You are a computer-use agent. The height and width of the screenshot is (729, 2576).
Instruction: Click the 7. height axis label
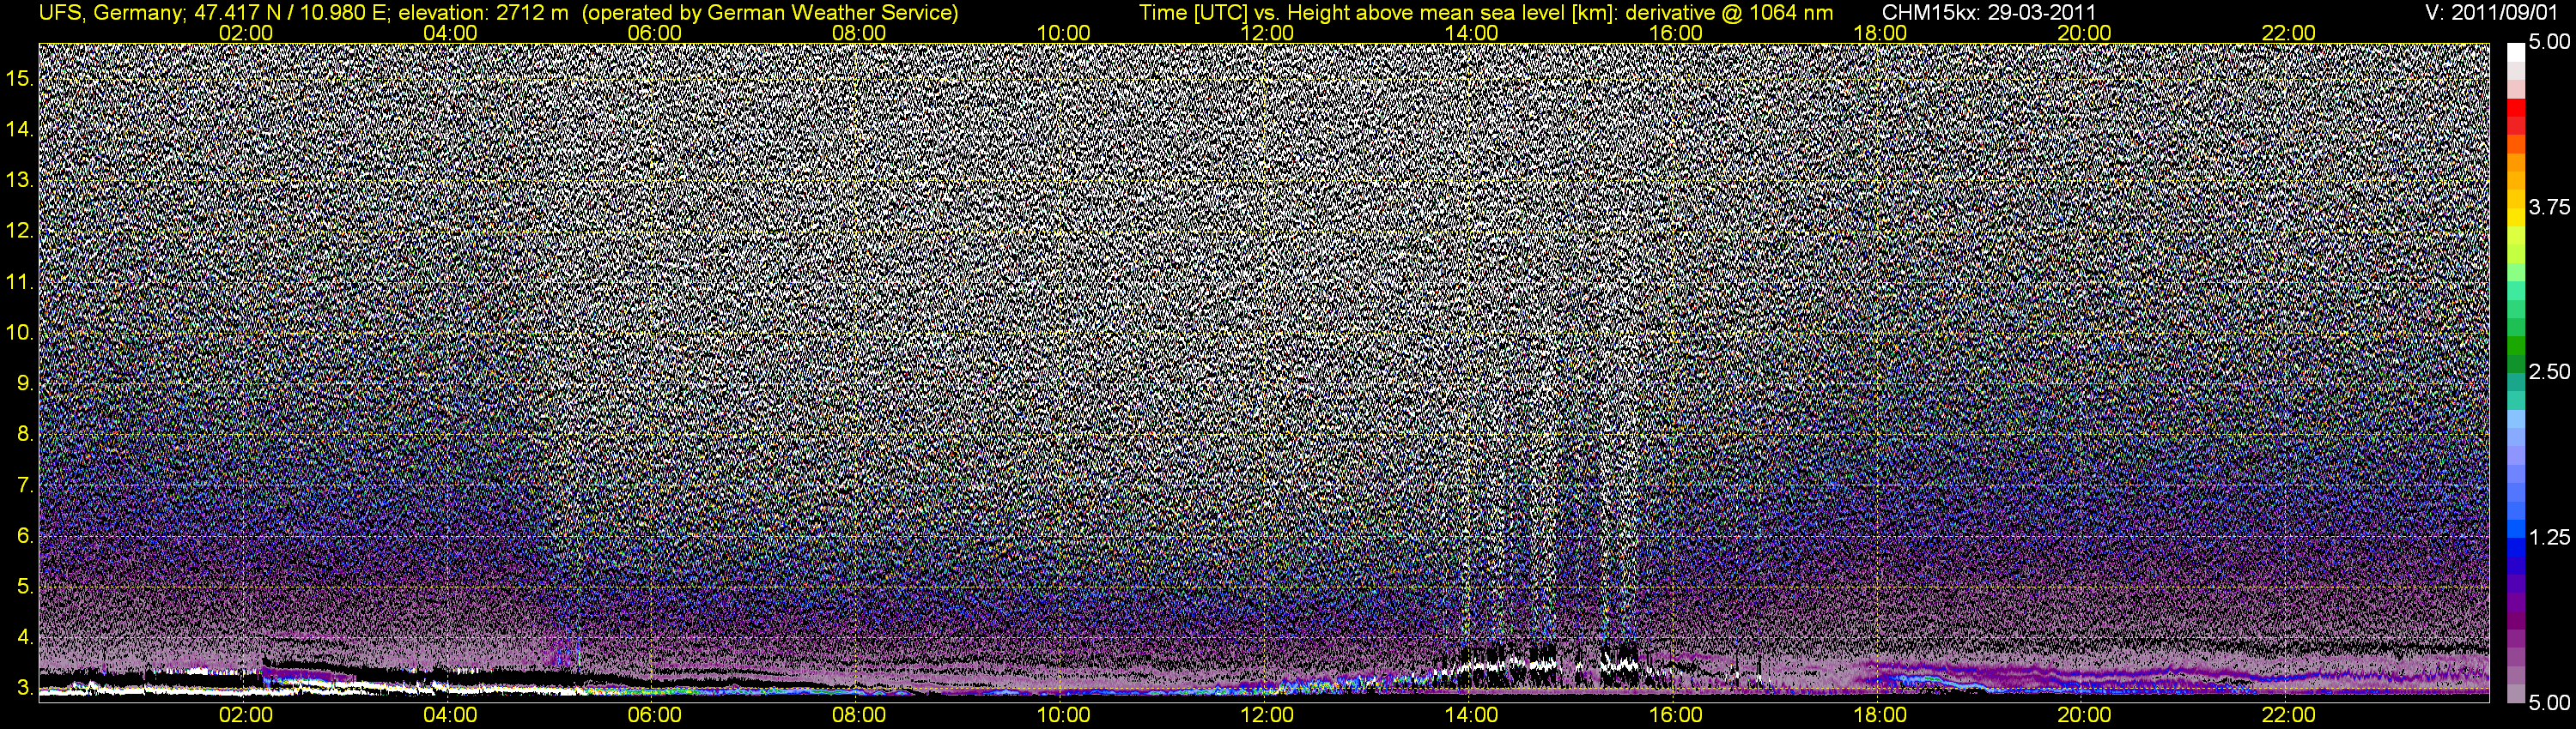(x=25, y=485)
